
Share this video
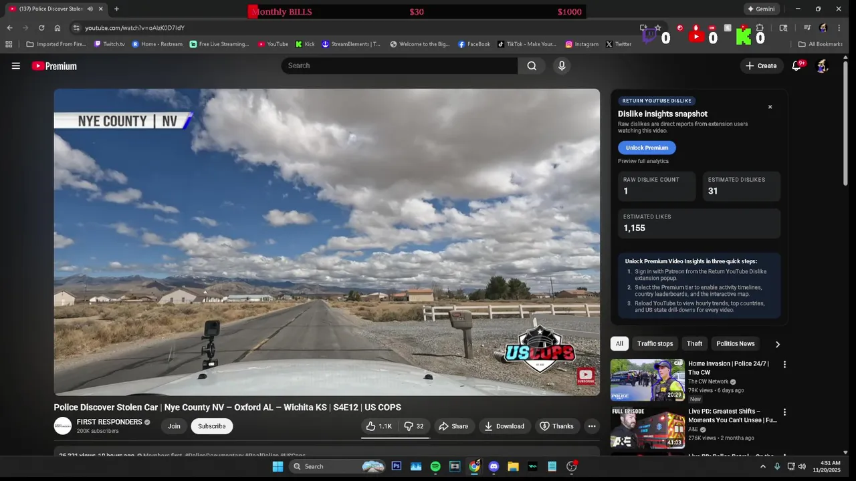pos(453,426)
